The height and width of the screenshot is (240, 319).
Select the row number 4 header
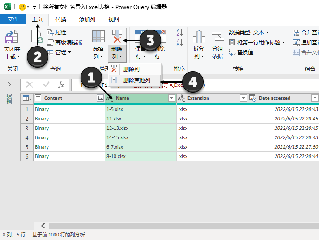click(x=27, y=137)
